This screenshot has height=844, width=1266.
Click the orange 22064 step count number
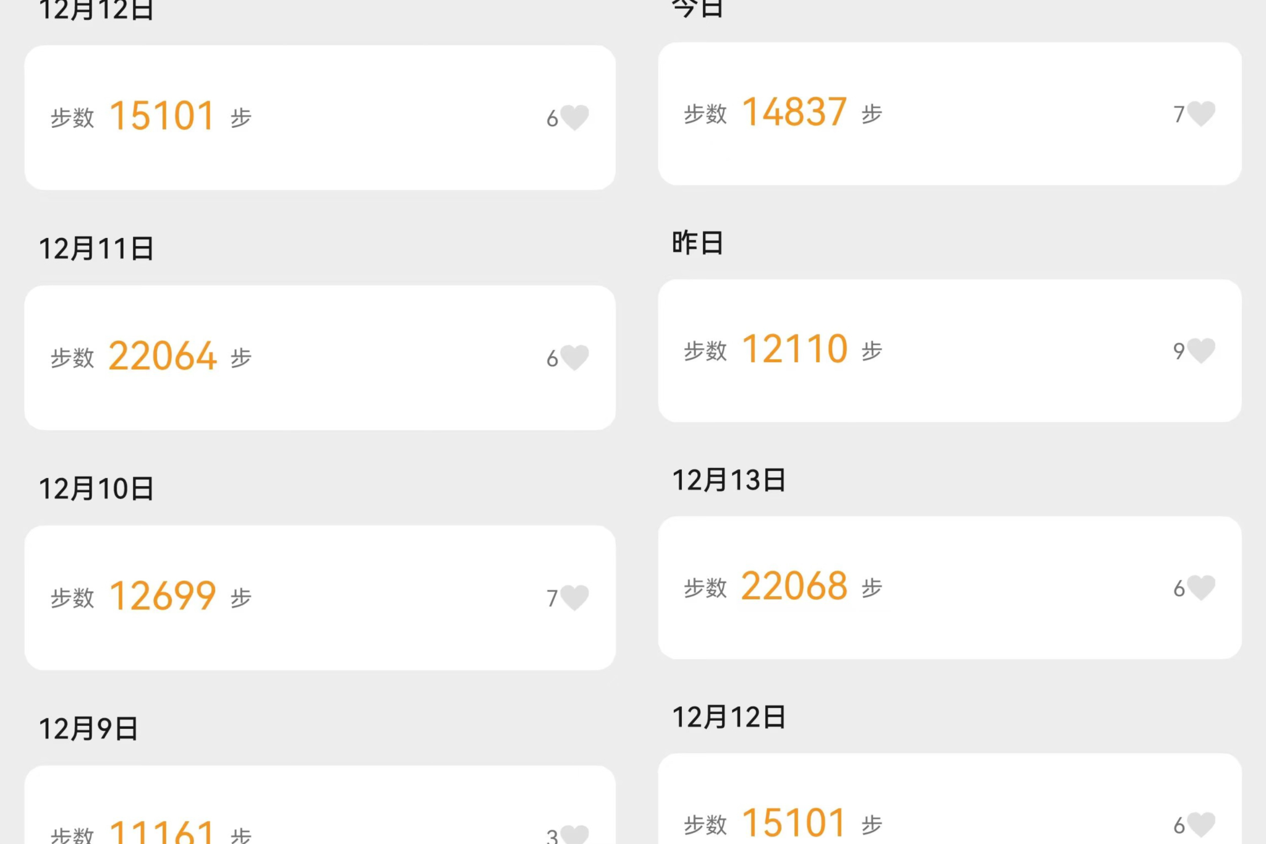(x=163, y=356)
